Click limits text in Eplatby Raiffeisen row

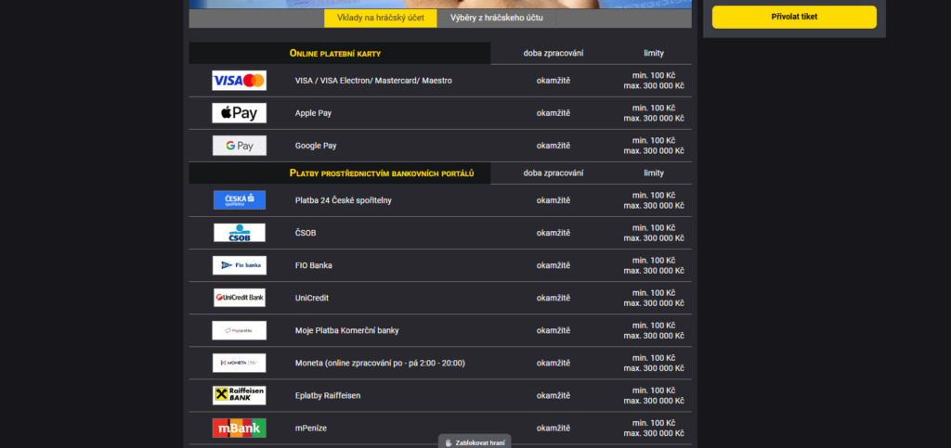(x=654, y=395)
